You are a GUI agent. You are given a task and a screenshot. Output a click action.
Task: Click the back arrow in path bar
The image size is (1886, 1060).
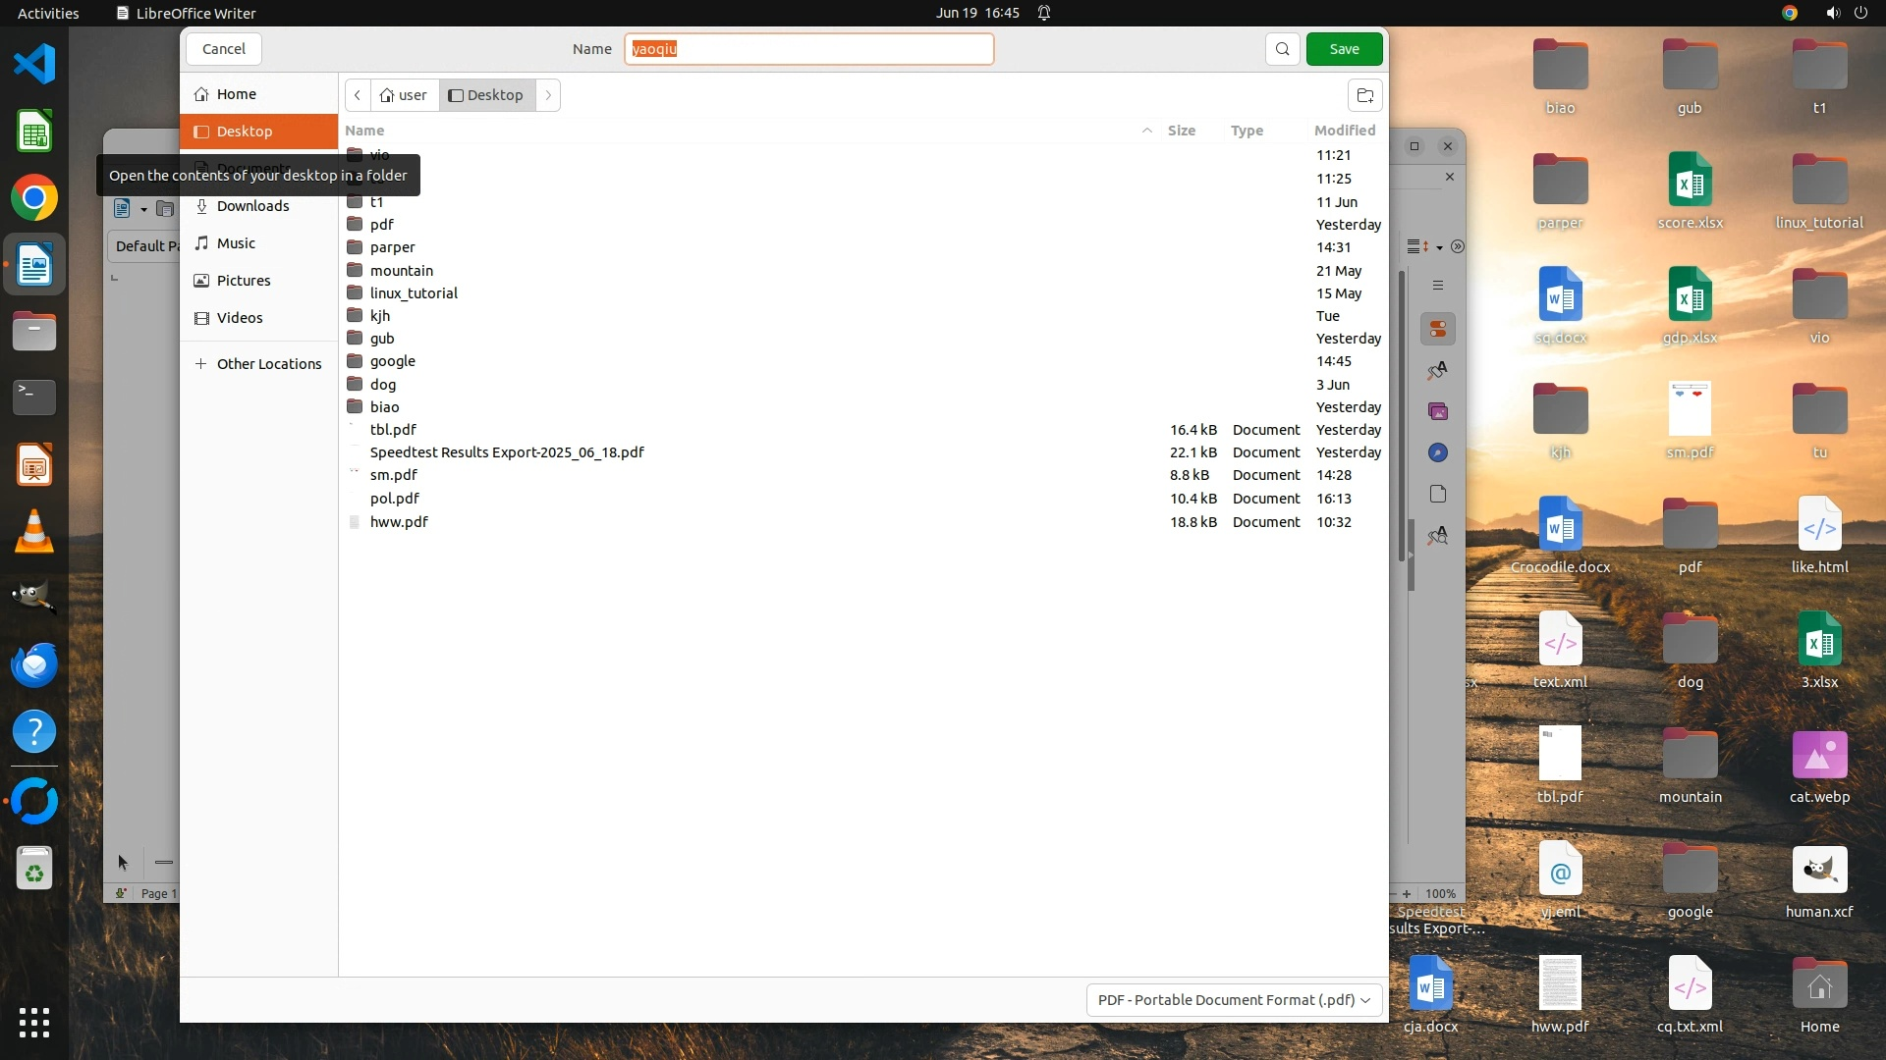click(358, 95)
